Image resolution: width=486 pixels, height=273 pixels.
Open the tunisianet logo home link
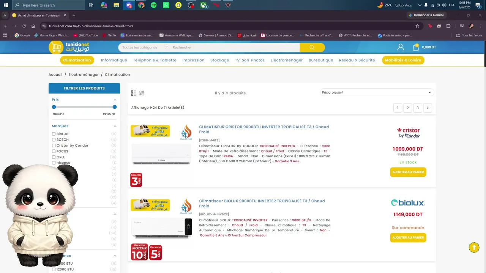click(69, 47)
